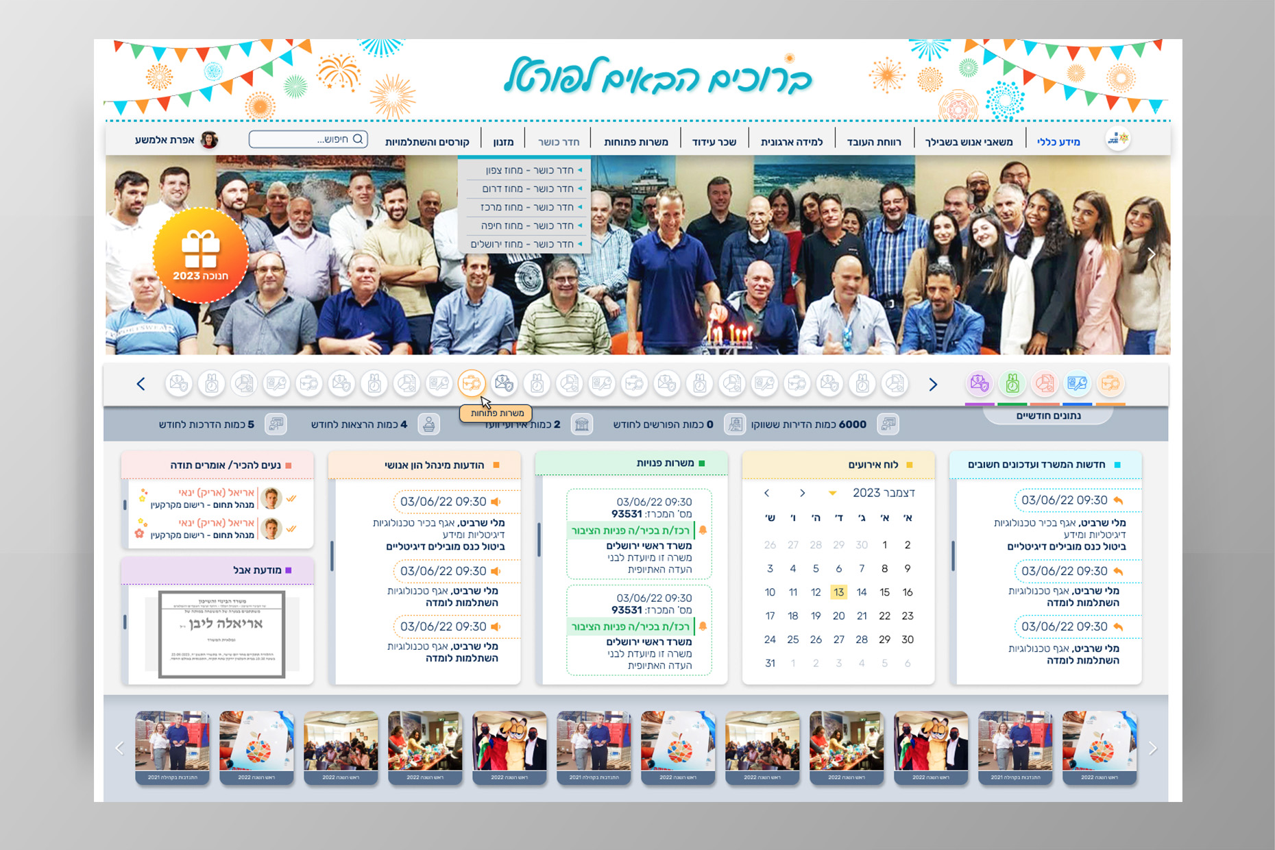This screenshot has height=850, width=1275.
Task: Open the first gallery thumbnail on the right
Action: (1099, 747)
